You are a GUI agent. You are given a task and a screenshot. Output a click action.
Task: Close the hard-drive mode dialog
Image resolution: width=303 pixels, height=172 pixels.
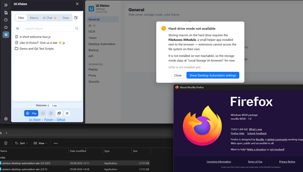(x=177, y=75)
